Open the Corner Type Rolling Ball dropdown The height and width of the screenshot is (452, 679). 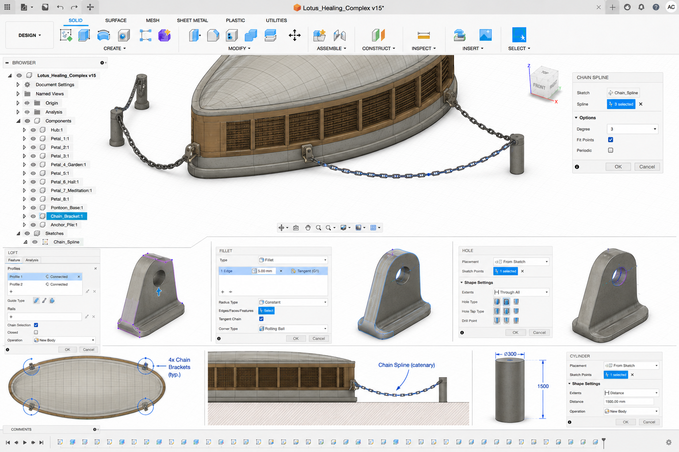293,329
